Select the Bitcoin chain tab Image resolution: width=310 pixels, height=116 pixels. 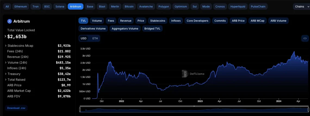tap(129, 7)
